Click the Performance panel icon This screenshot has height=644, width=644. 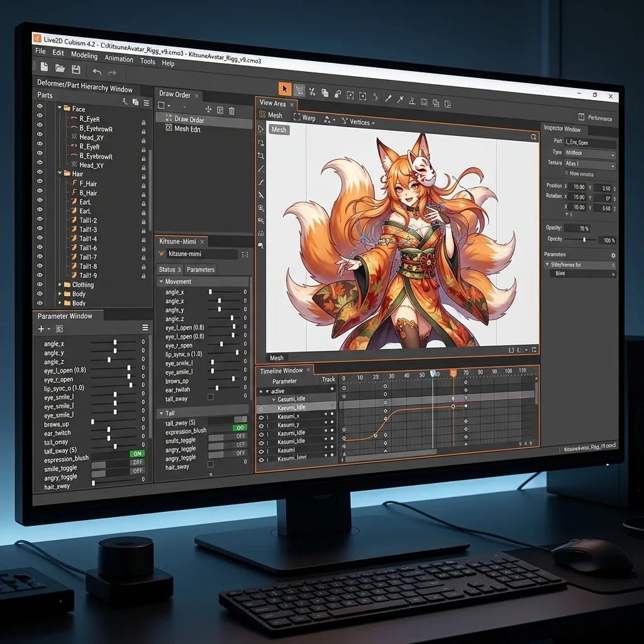click(x=581, y=116)
